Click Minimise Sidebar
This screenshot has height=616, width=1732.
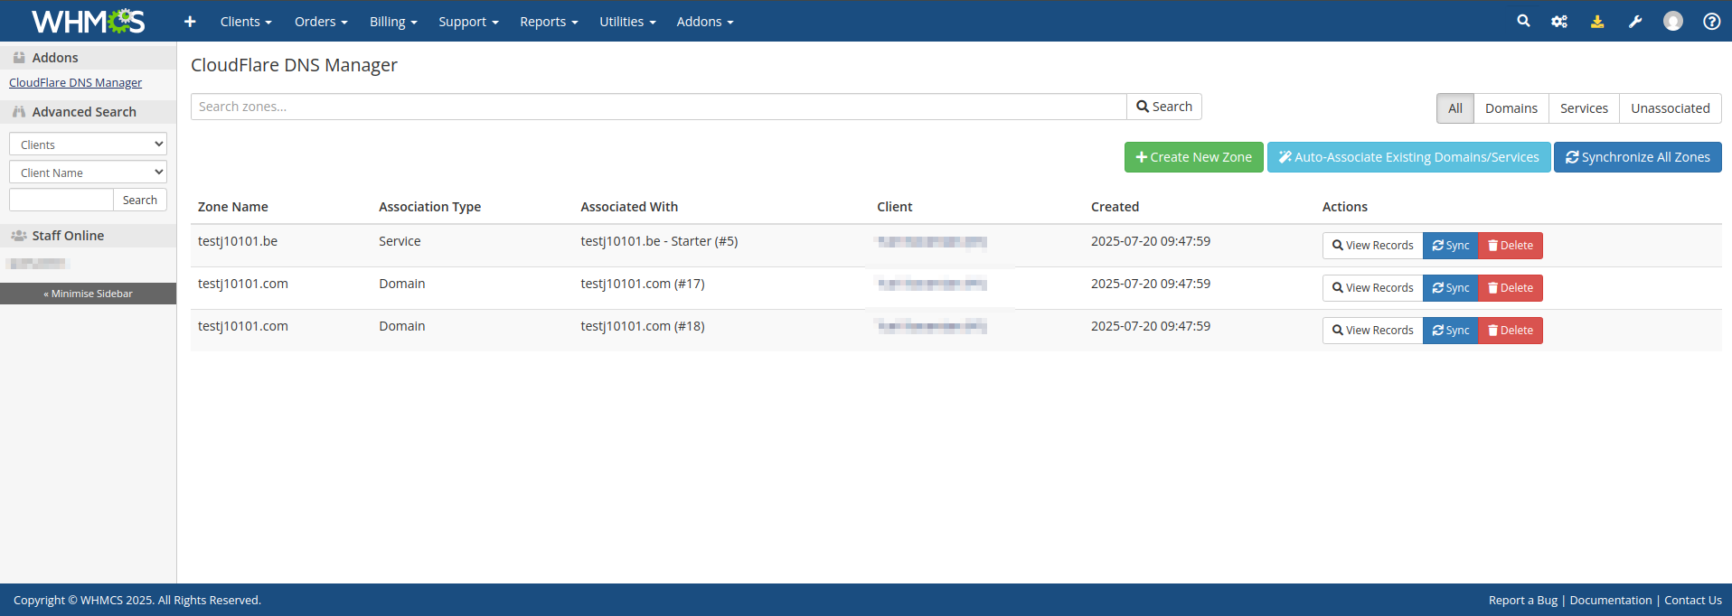(x=88, y=294)
